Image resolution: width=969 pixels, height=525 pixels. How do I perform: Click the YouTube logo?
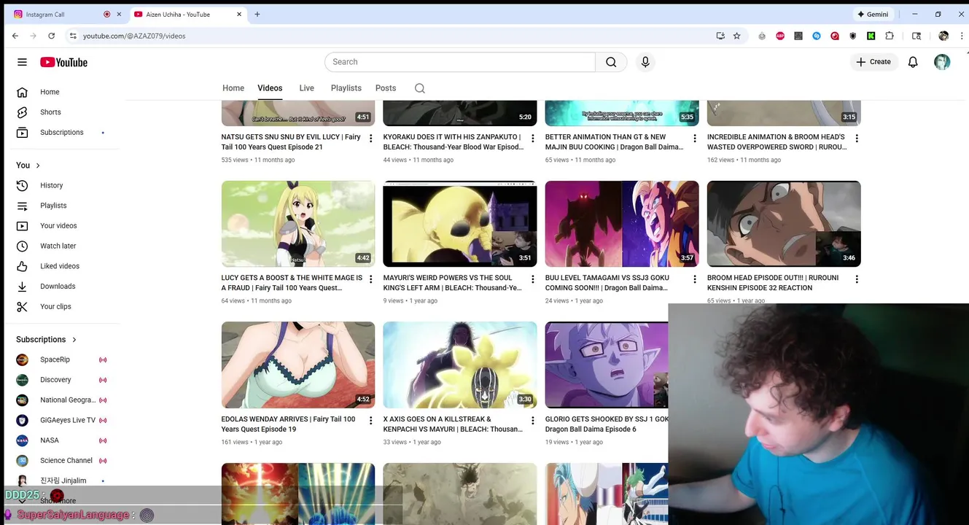(x=63, y=62)
